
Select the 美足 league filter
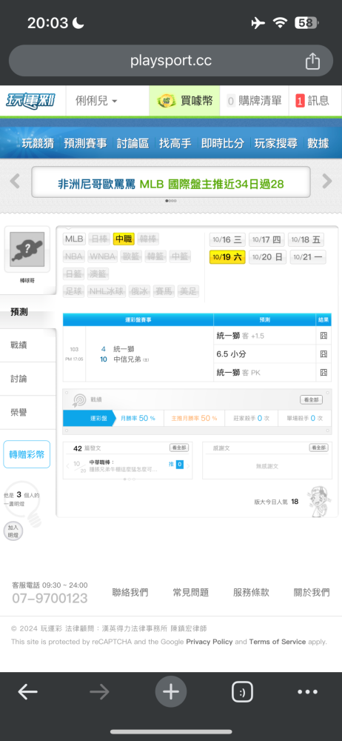188,291
